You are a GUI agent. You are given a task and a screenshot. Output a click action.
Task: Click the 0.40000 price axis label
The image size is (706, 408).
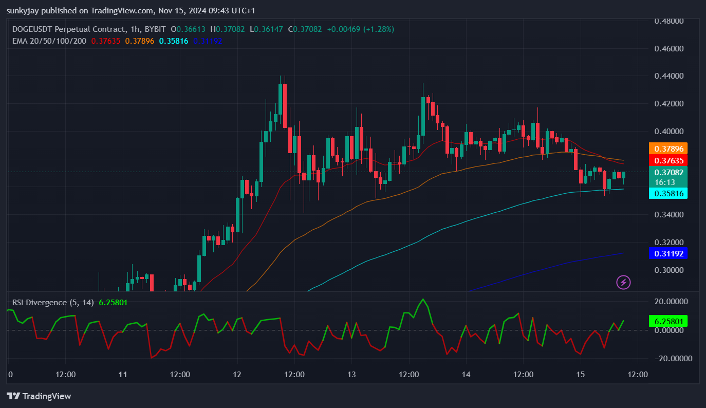[x=668, y=132]
